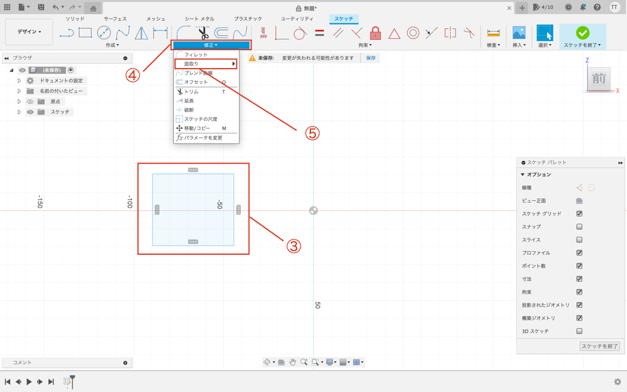Toggle the プロファイル checkbox
627x392 pixels.
(x=579, y=253)
